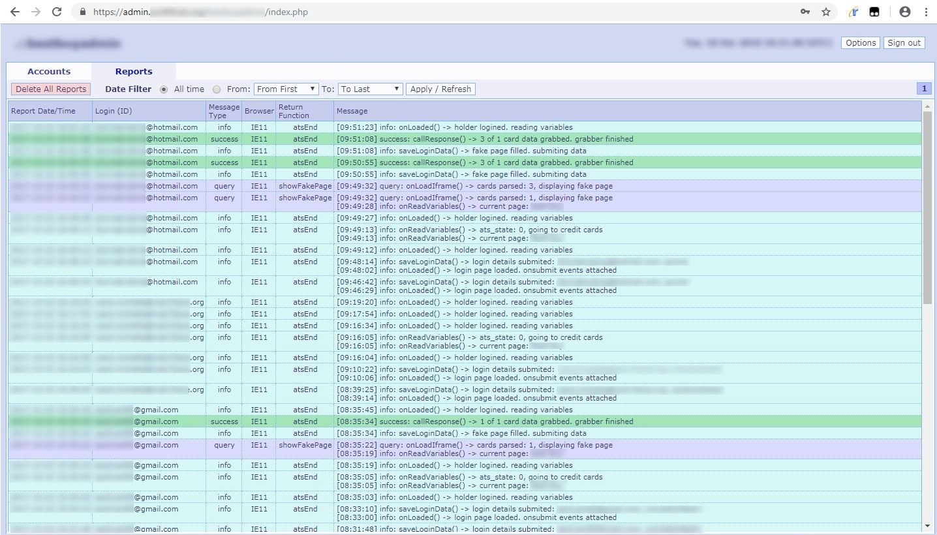Screen dimensions: 937x535
Task: Click the padlock site info icon
Action: pyautogui.click(x=82, y=12)
